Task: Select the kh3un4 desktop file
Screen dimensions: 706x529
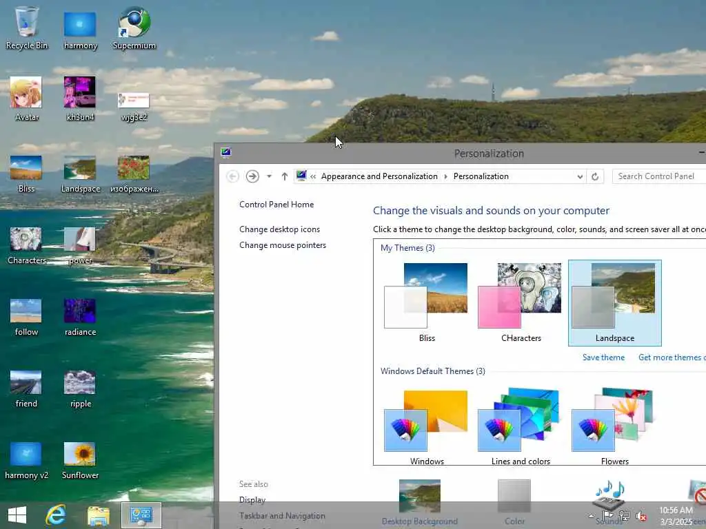Action: click(x=80, y=99)
